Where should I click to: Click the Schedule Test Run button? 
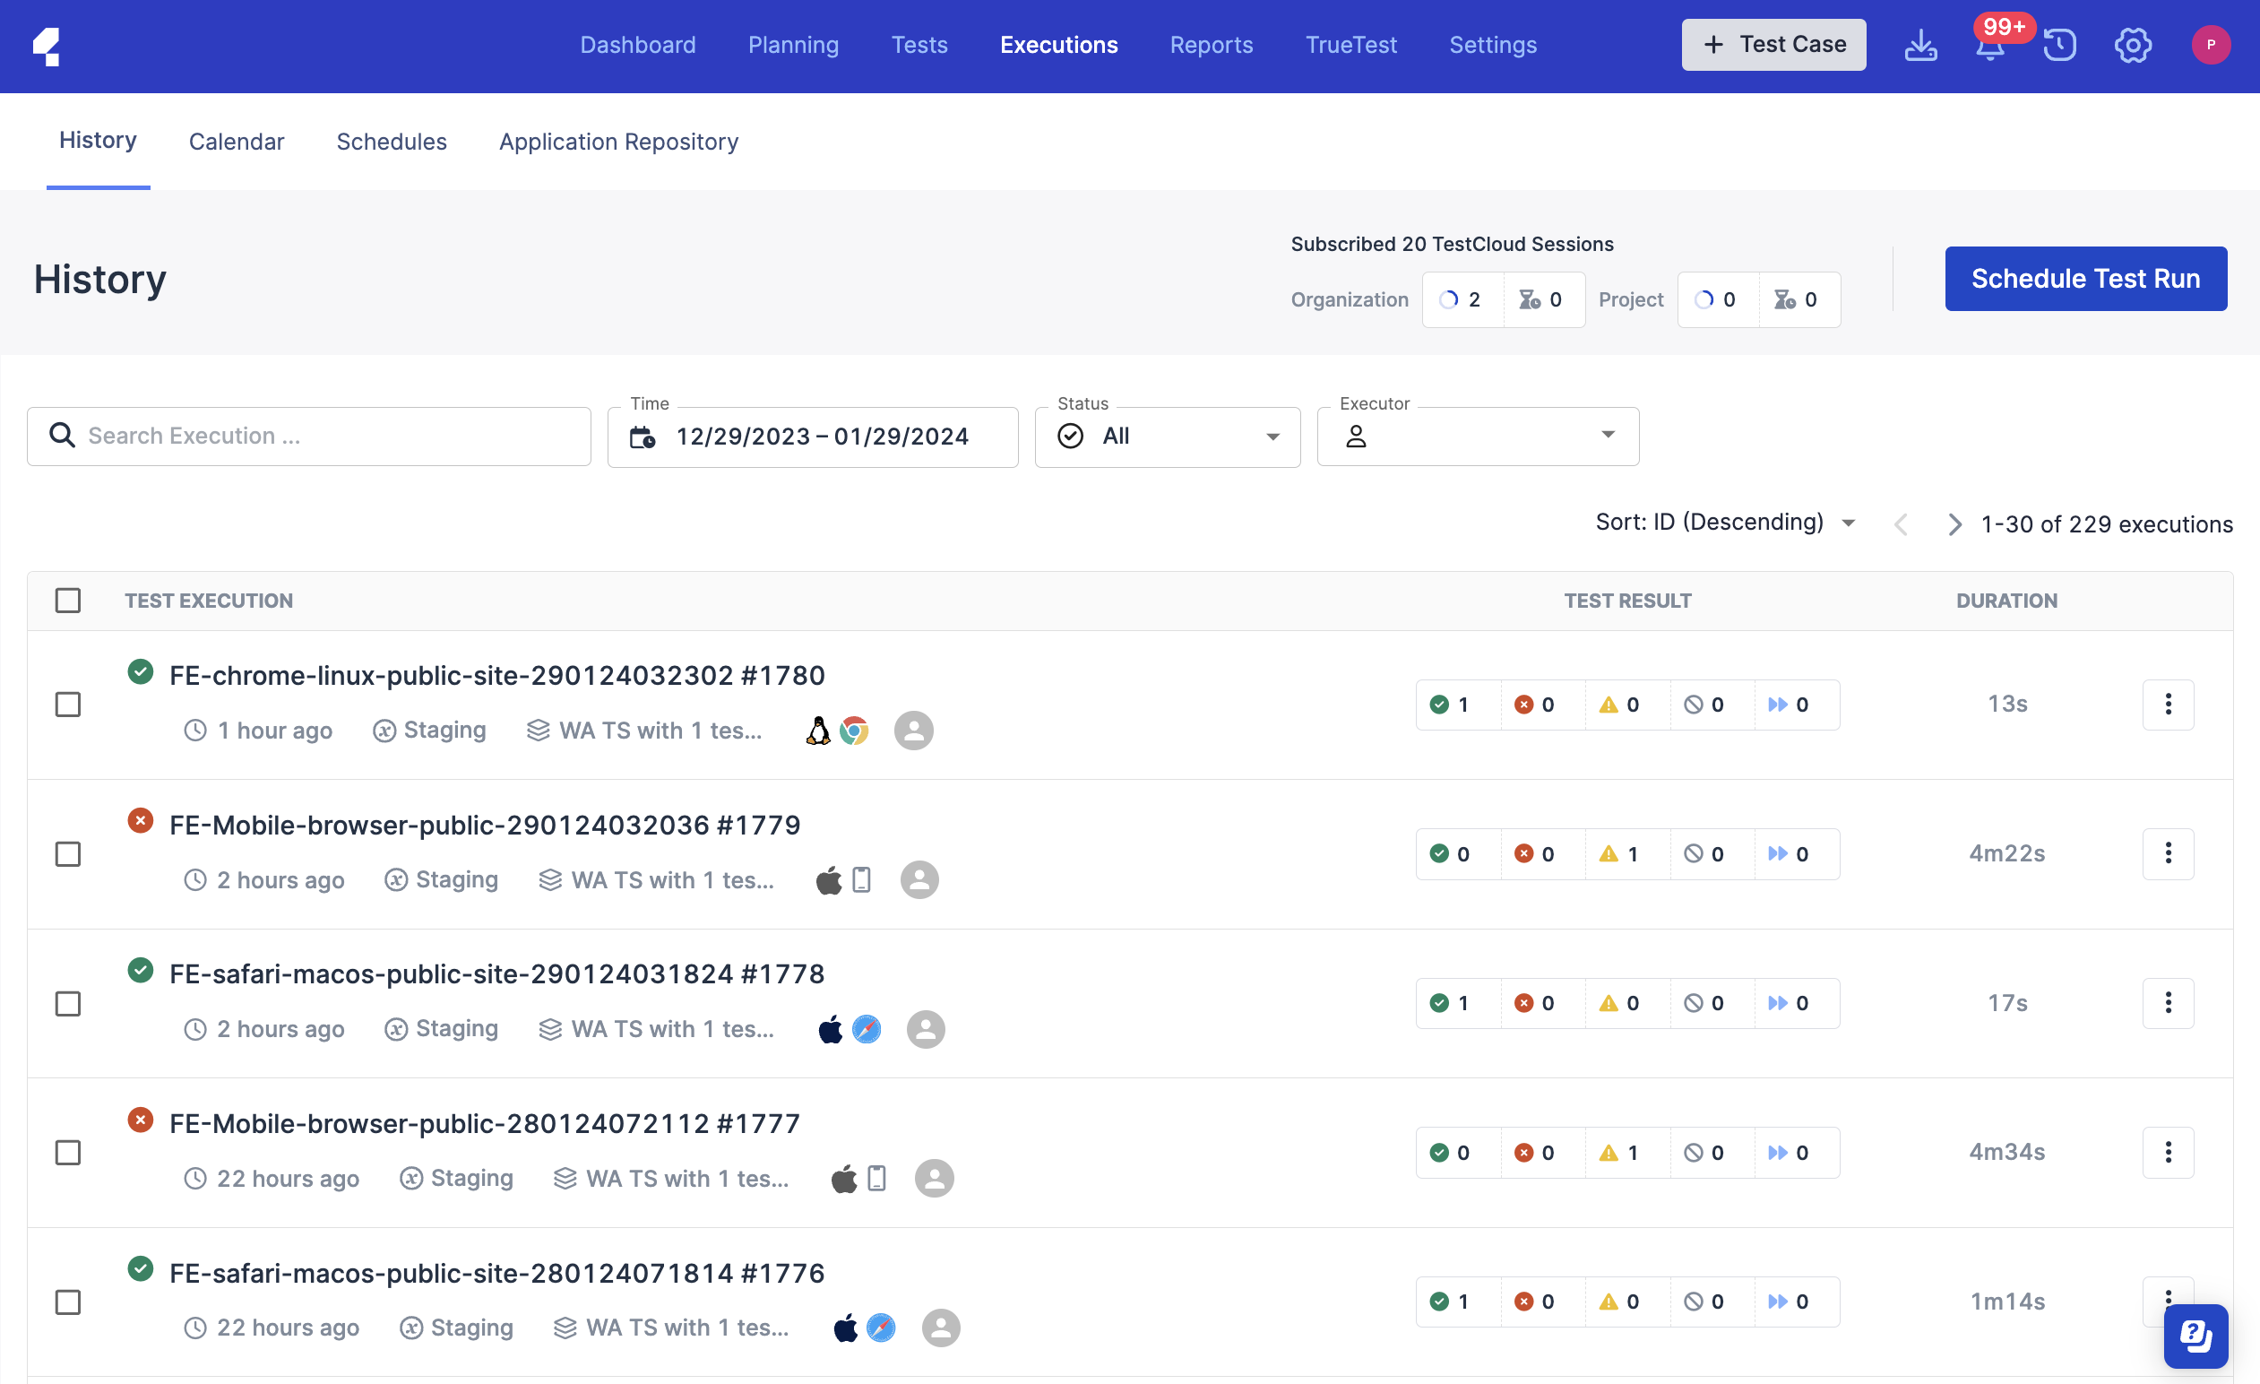pos(2085,280)
